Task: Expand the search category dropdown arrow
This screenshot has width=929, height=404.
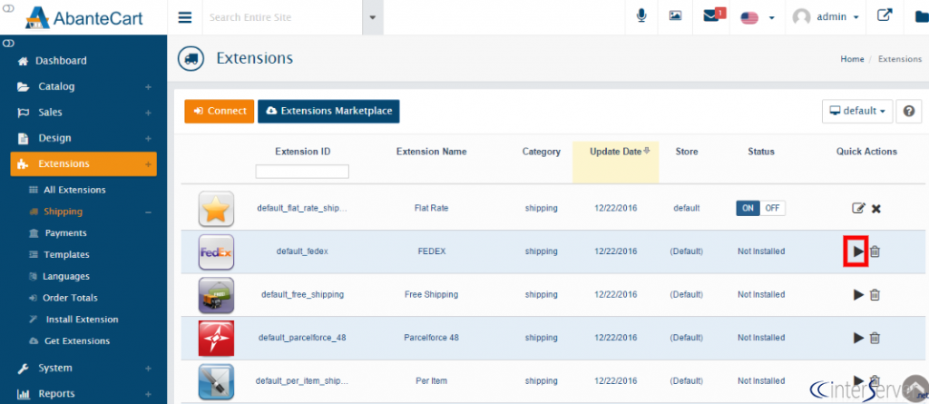Action: coord(373,17)
